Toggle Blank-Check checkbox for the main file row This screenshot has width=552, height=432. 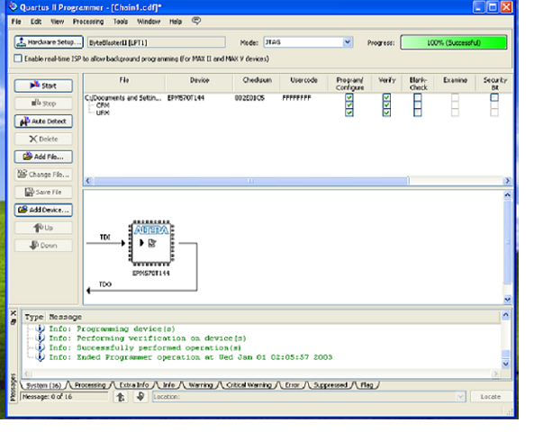click(418, 97)
